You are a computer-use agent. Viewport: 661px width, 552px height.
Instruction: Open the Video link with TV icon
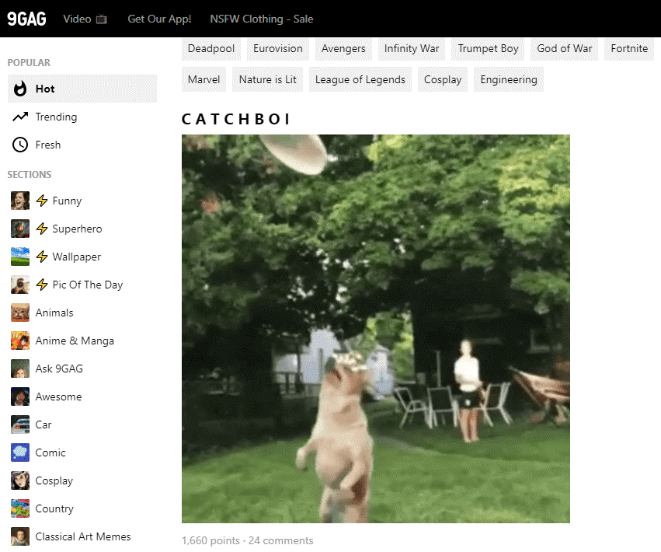85,19
